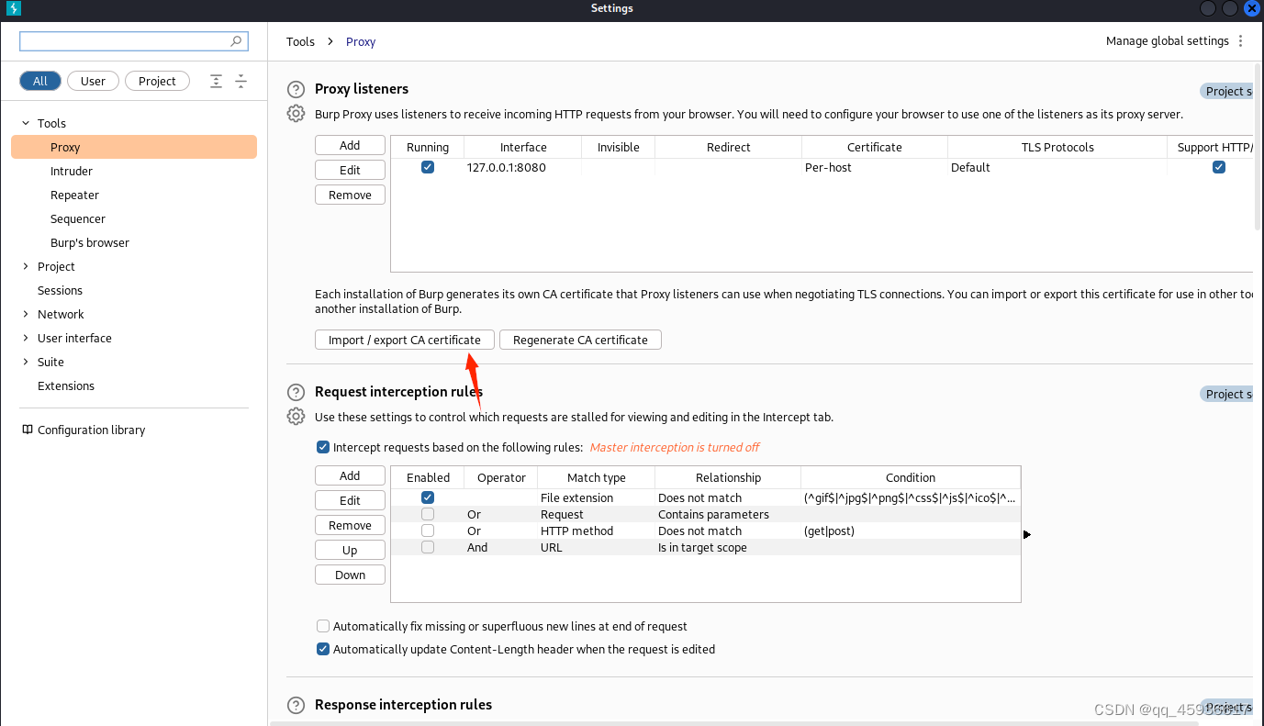1264x726 pixels.
Task: Click Edit button for interception rules
Action: (350, 500)
